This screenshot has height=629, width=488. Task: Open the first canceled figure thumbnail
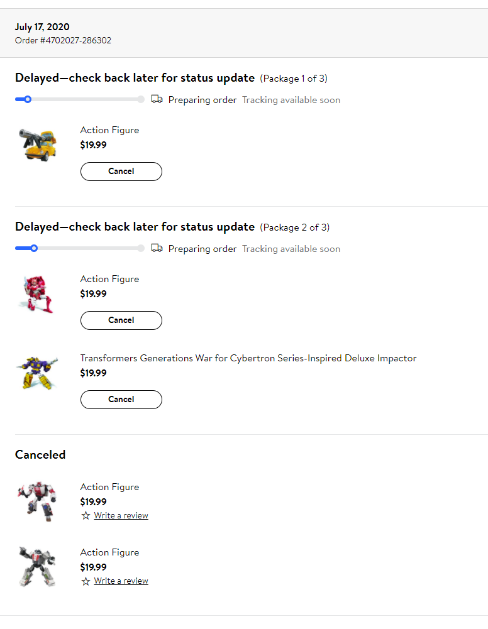(x=37, y=501)
